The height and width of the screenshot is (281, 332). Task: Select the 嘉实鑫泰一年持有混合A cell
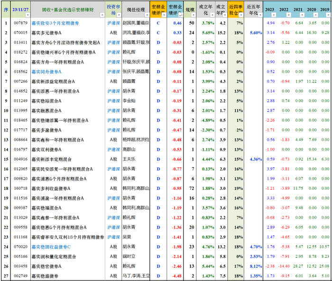click(68, 218)
